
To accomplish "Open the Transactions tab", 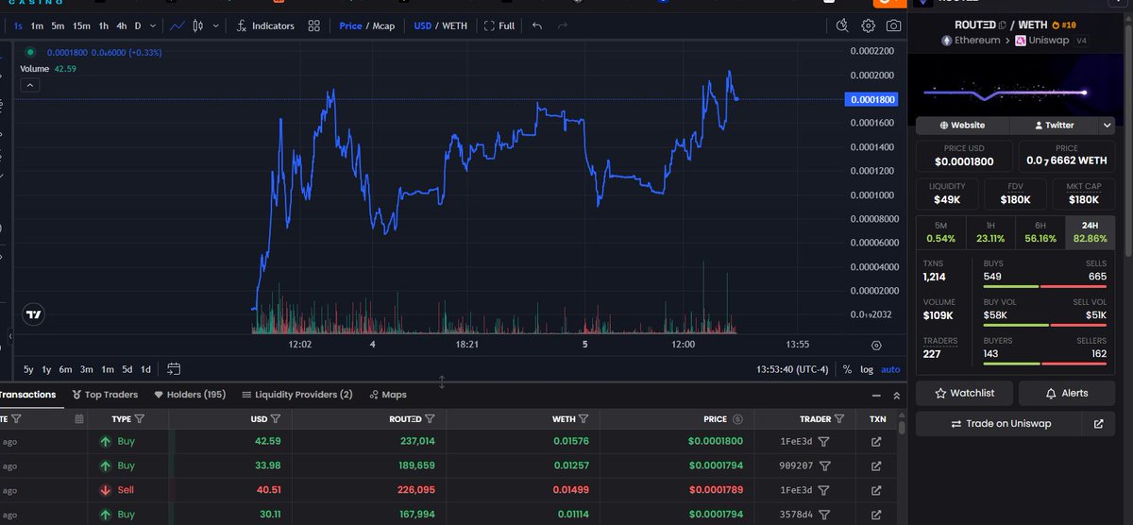I will (26, 395).
